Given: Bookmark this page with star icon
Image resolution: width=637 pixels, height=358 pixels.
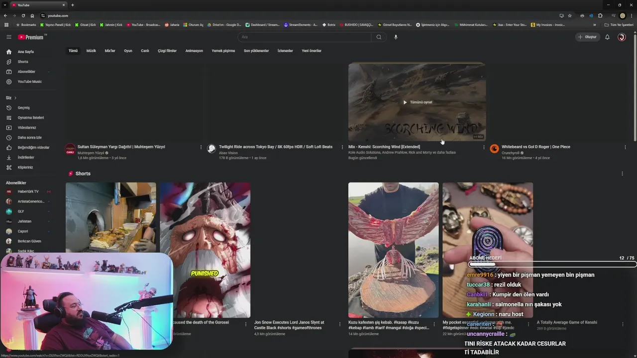Looking at the screenshot, I should point(570,15).
